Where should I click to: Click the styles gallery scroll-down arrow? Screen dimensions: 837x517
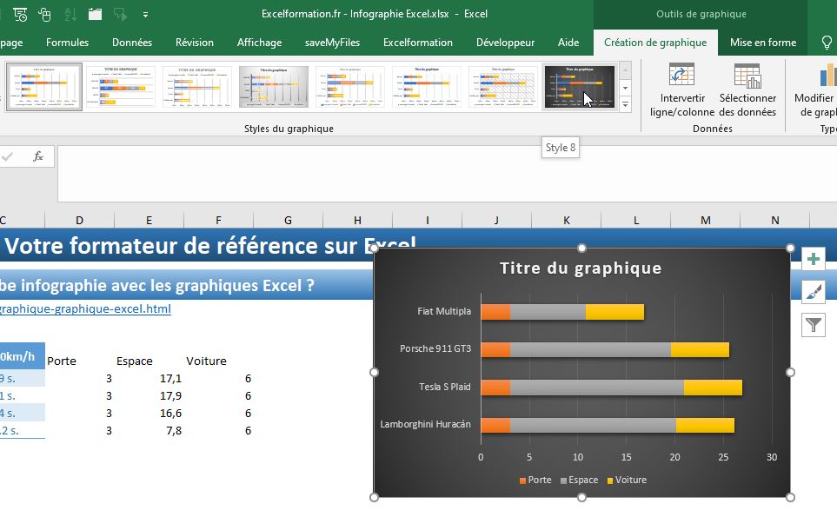(x=625, y=88)
